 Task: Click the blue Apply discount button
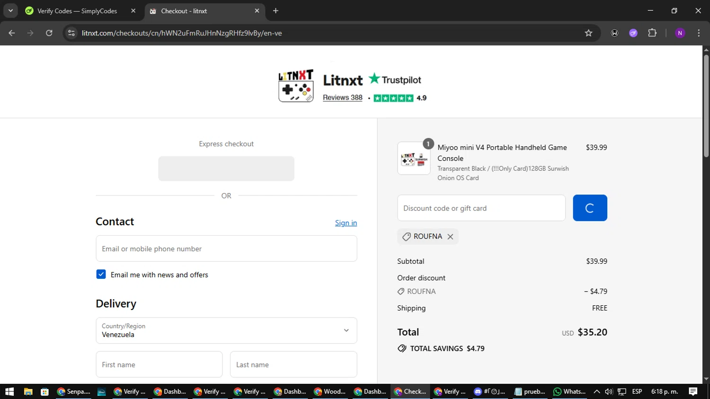point(590,208)
